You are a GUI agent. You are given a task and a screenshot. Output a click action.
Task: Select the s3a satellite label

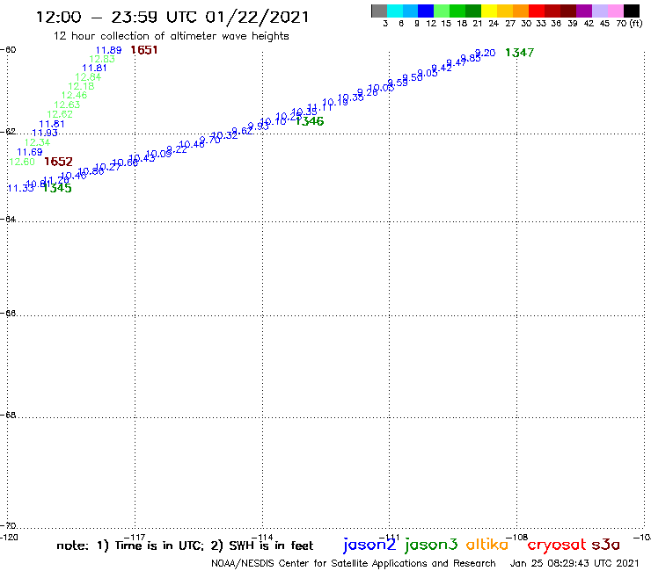[x=605, y=545]
